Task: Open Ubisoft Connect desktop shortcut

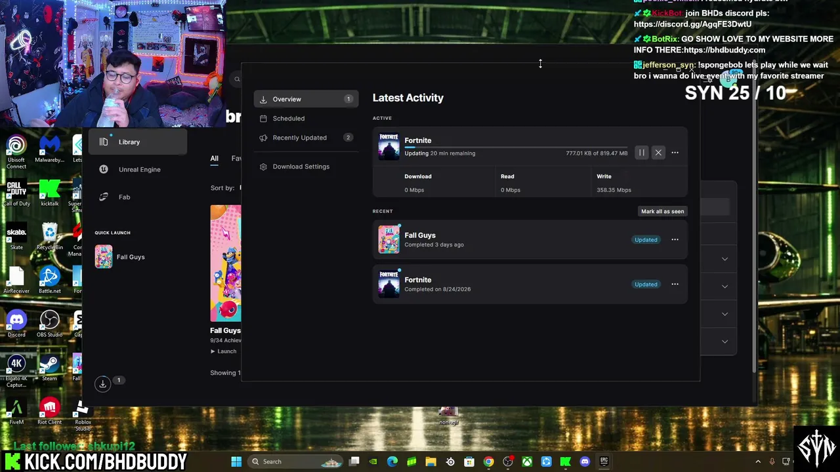Action: click(x=16, y=153)
